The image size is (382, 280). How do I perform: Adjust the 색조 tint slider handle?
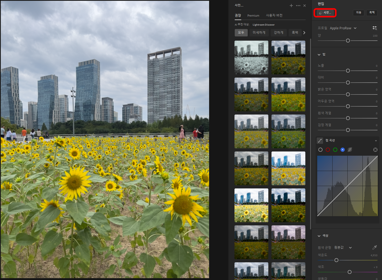click(x=349, y=272)
